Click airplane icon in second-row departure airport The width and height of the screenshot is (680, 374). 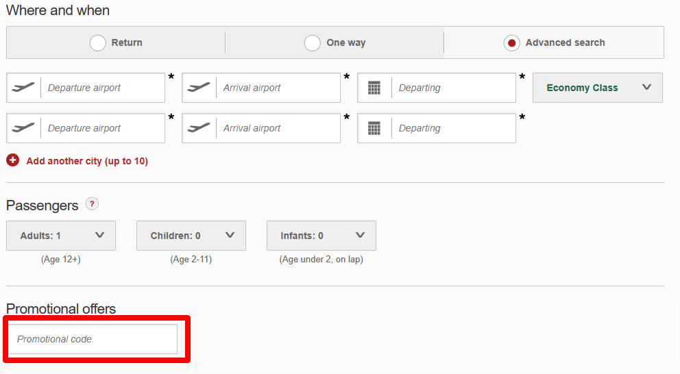coord(23,128)
